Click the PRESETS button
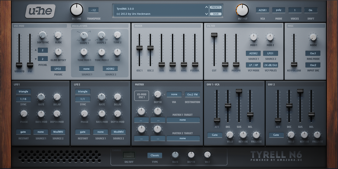 216,7
